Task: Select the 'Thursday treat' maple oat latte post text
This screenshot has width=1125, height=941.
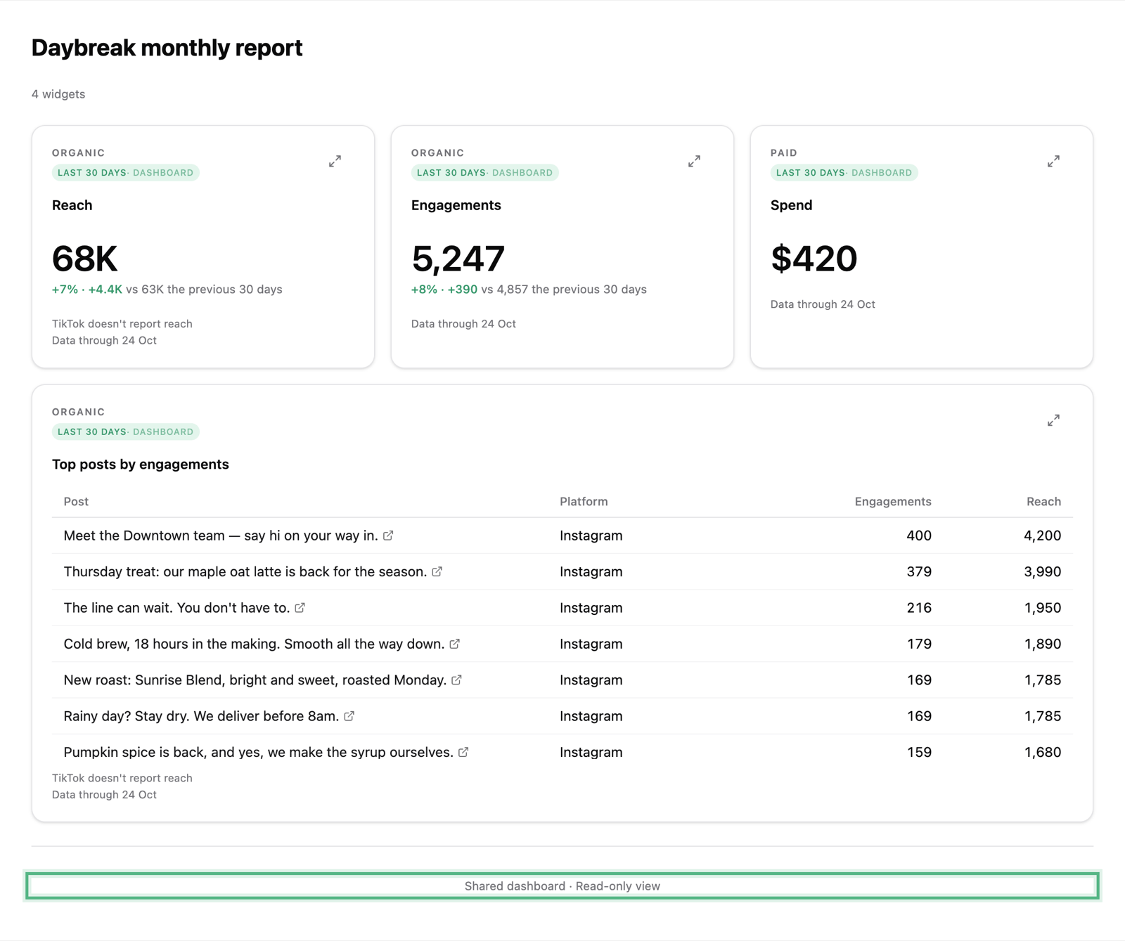Action: 245,571
